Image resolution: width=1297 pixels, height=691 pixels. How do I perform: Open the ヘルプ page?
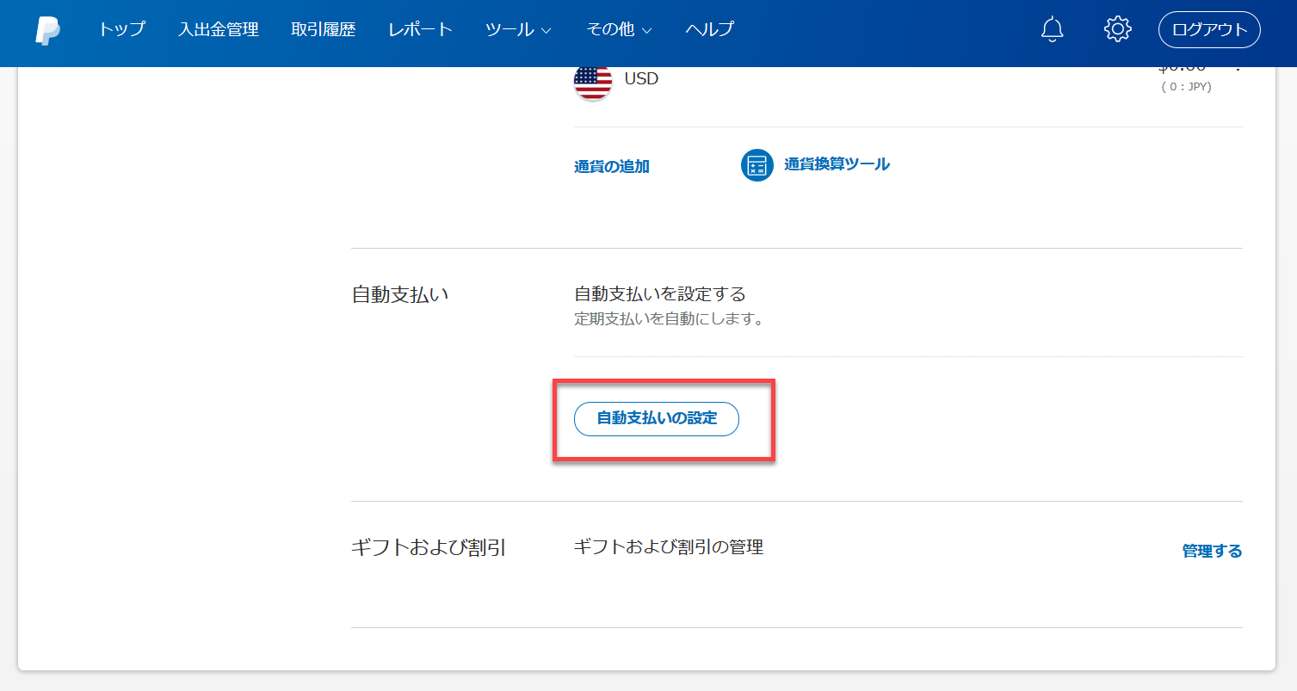click(709, 30)
